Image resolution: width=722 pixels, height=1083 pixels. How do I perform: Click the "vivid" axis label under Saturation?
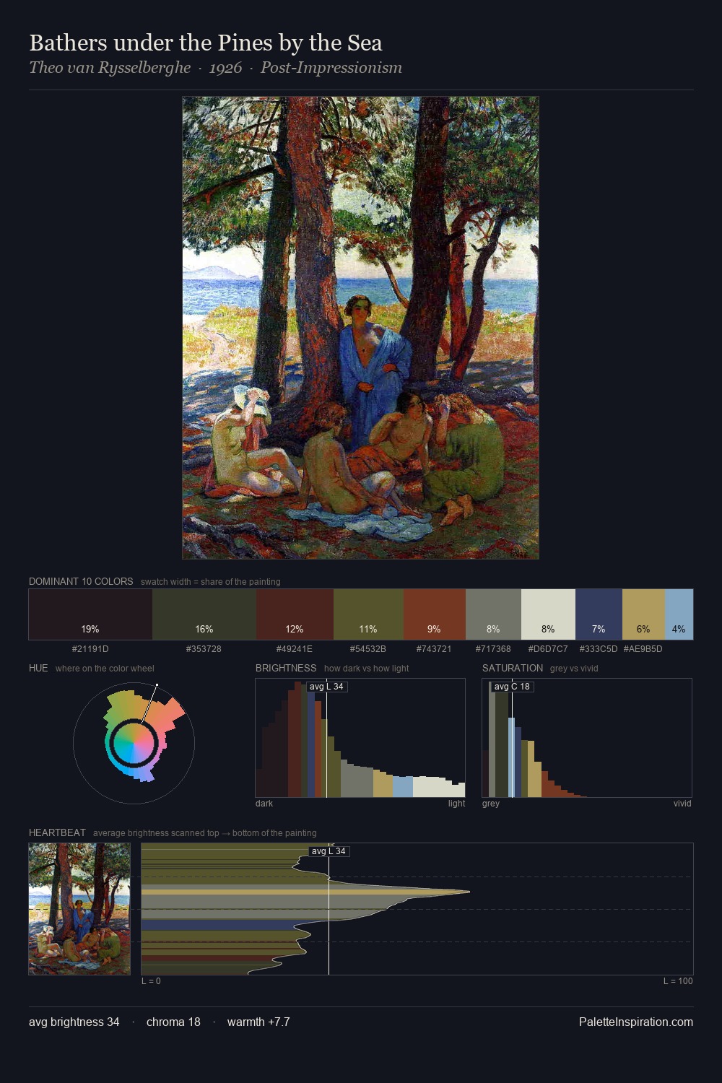tap(682, 804)
